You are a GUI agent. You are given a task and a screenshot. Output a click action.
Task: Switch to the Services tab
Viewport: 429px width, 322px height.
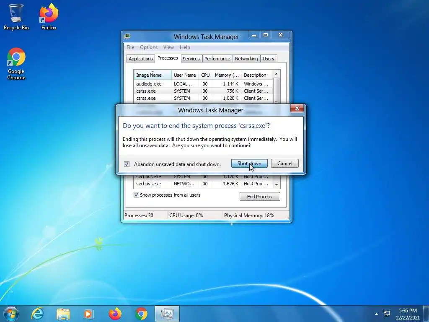[x=191, y=59]
